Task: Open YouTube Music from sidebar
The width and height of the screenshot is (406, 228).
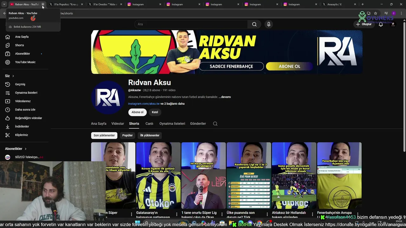Action: tap(25, 62)
